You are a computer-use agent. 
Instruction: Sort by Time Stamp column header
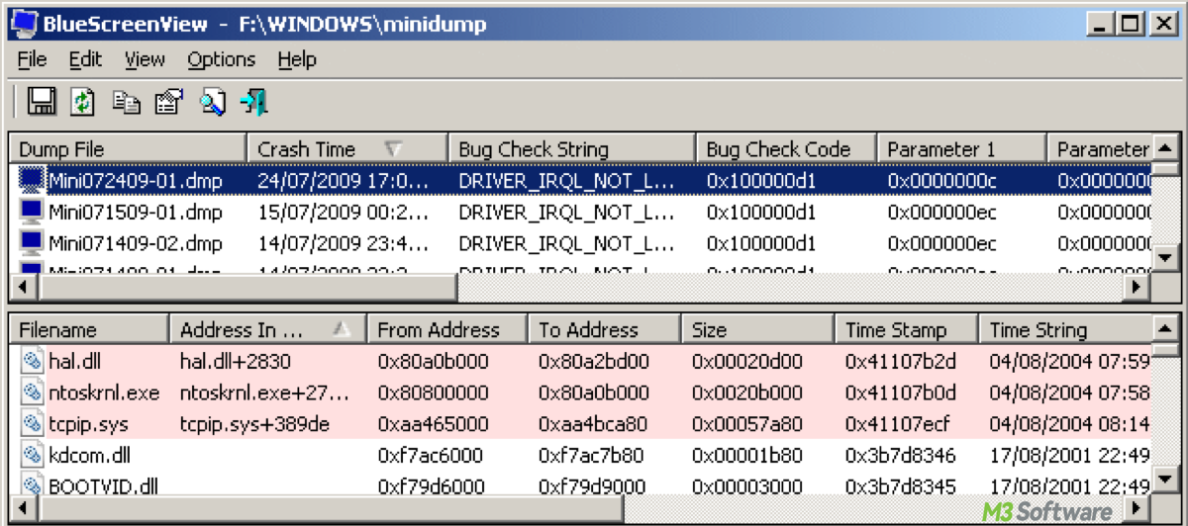[906, 330]
